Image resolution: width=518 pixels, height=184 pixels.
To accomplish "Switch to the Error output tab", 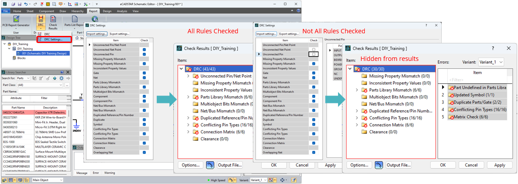I will [96, 173].
